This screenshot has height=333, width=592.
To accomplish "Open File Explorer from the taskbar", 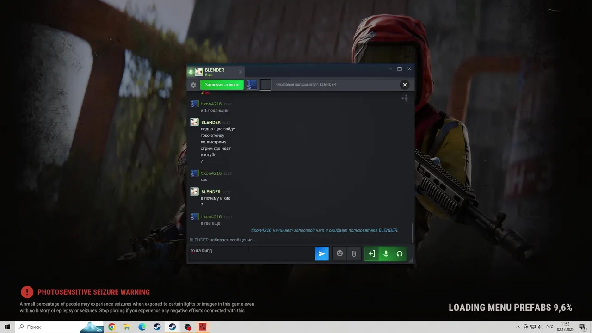I will (127, 327).
